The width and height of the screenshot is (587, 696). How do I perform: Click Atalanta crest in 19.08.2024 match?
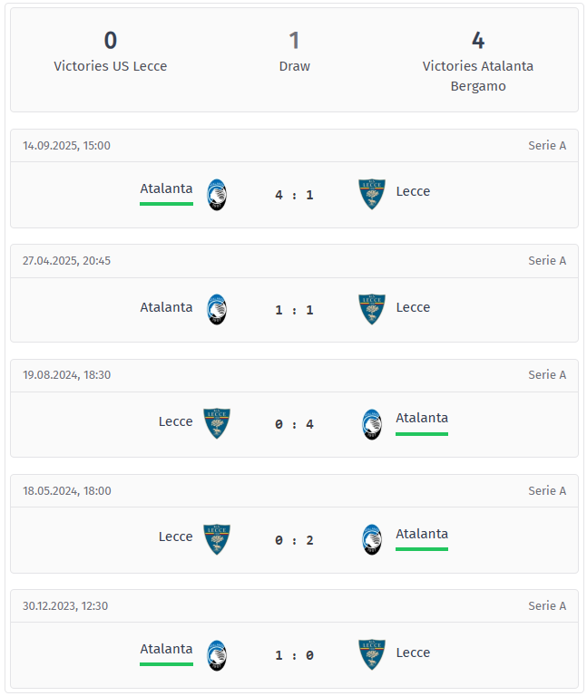(372, 424)
